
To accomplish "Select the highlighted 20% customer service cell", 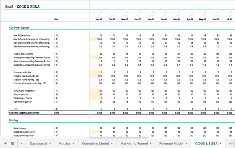I will 96,58.
